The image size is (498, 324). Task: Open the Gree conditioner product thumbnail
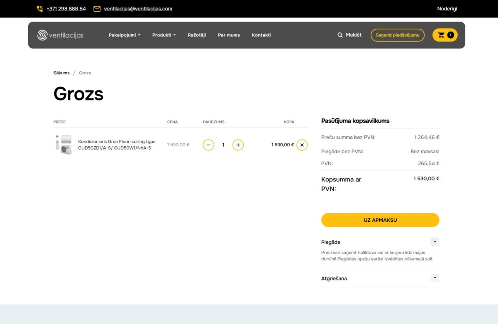coord(63,145)
